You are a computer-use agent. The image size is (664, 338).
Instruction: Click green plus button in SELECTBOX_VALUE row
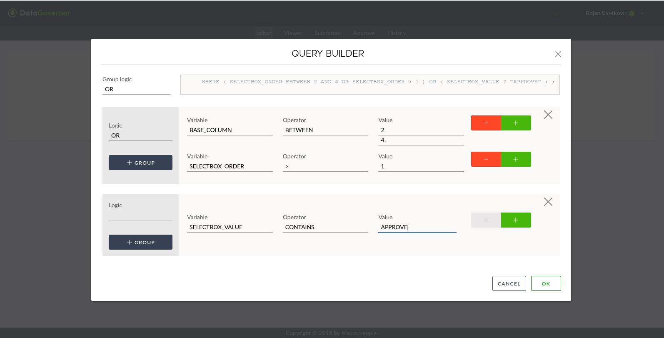516,220
